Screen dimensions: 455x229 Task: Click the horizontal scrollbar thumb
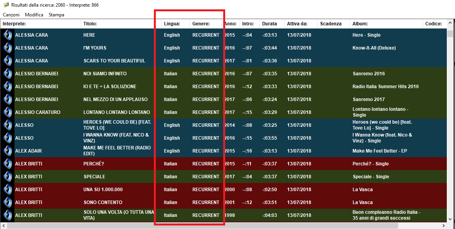click(x=203, y=225)
